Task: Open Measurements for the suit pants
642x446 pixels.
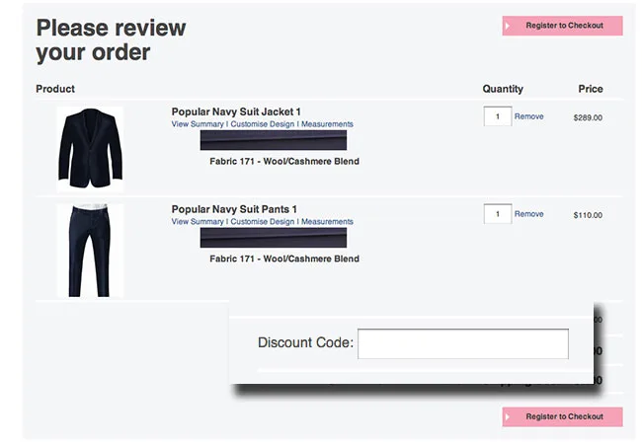Action: pos(327,222)
